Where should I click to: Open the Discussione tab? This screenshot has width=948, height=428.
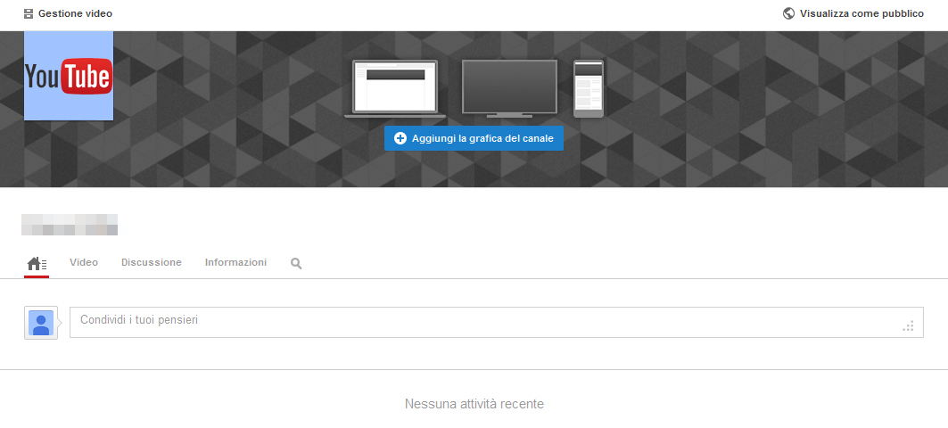pos(152,262)
